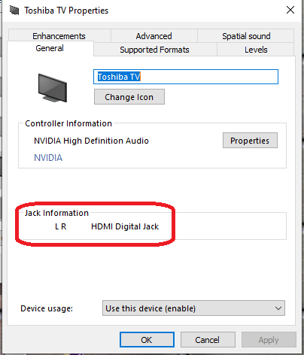Expand the Device usage dropdown

tap(193, 308)
